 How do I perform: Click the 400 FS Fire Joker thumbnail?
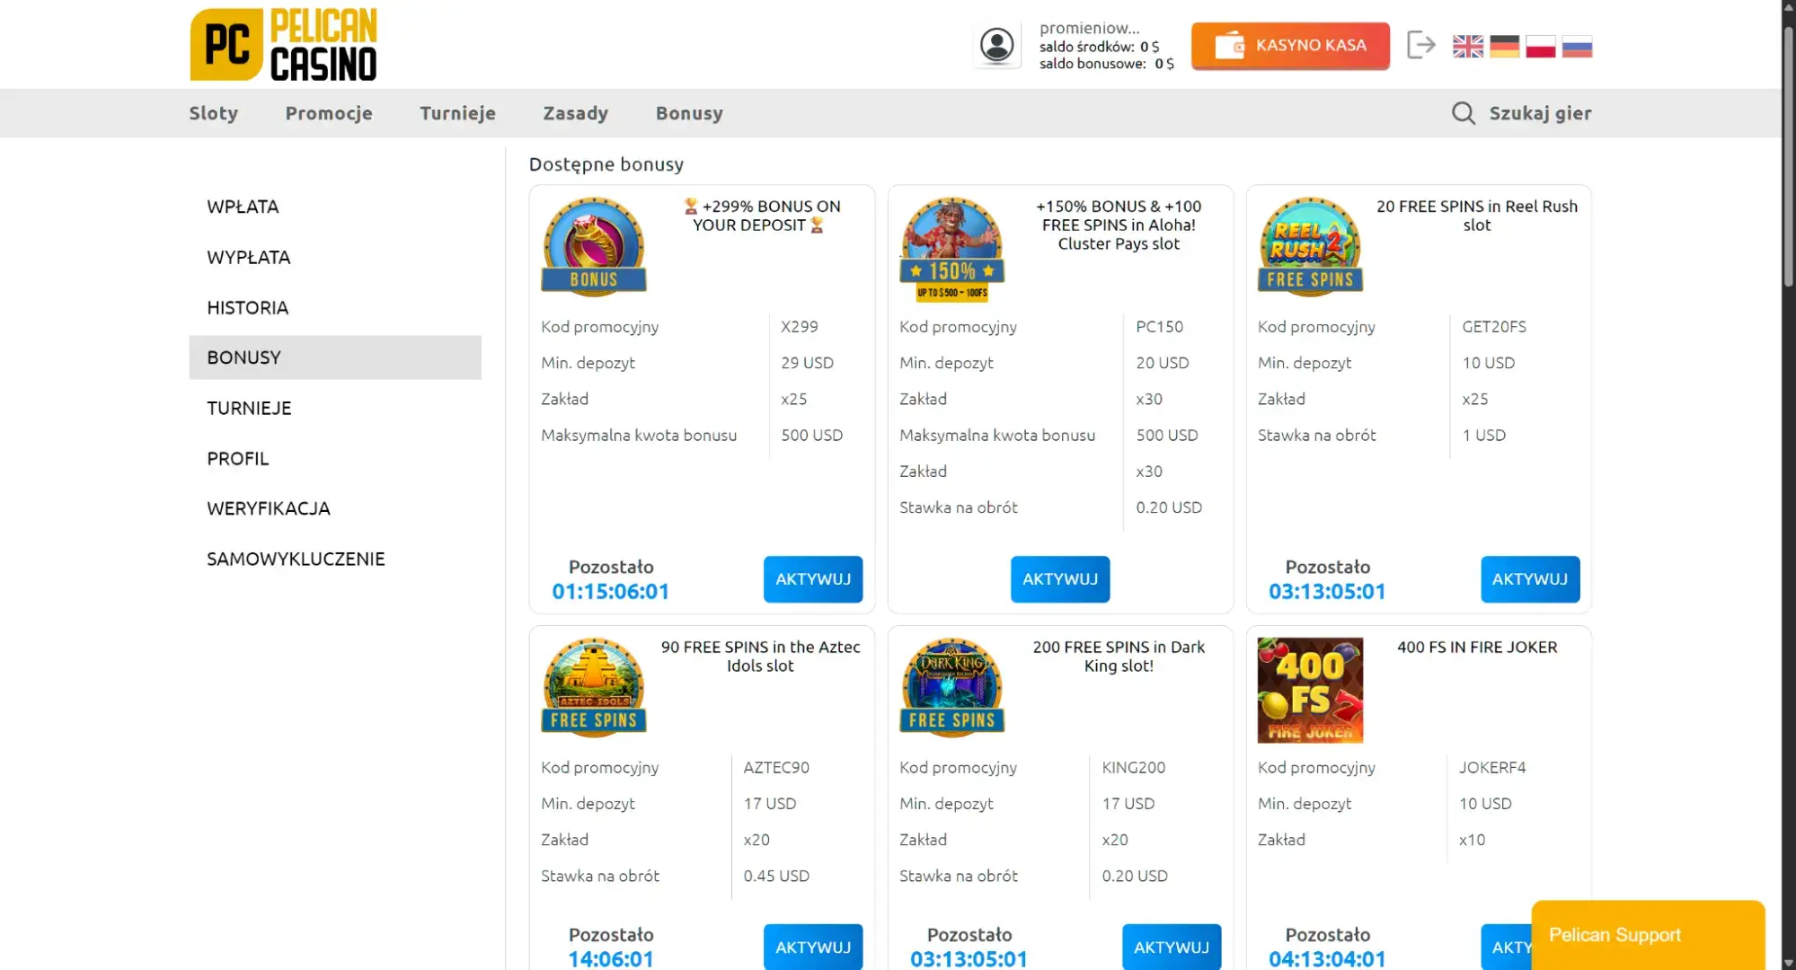pos(1310,690)
